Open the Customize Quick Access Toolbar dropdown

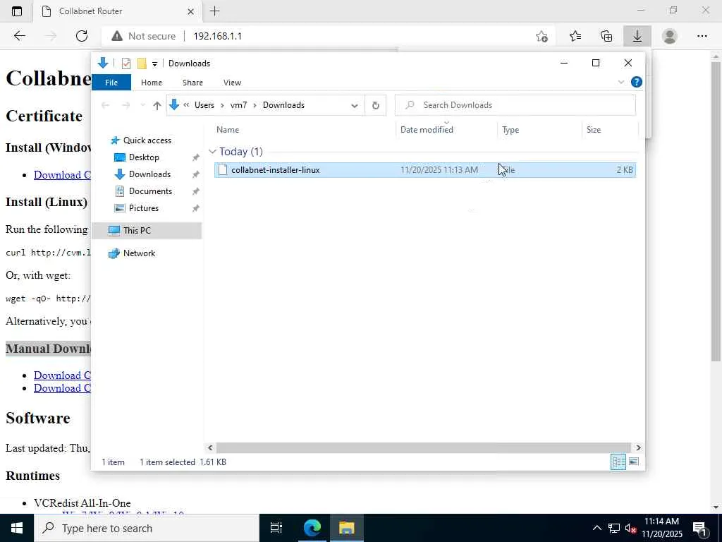(x=154, y=64)
